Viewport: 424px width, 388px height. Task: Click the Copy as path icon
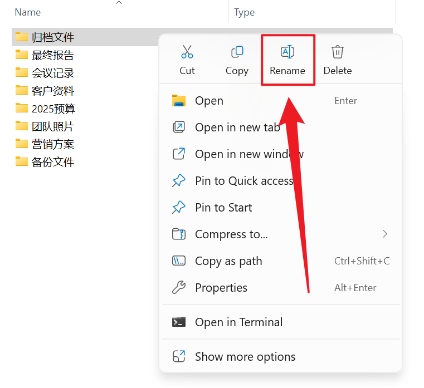(x=179, y=261)
